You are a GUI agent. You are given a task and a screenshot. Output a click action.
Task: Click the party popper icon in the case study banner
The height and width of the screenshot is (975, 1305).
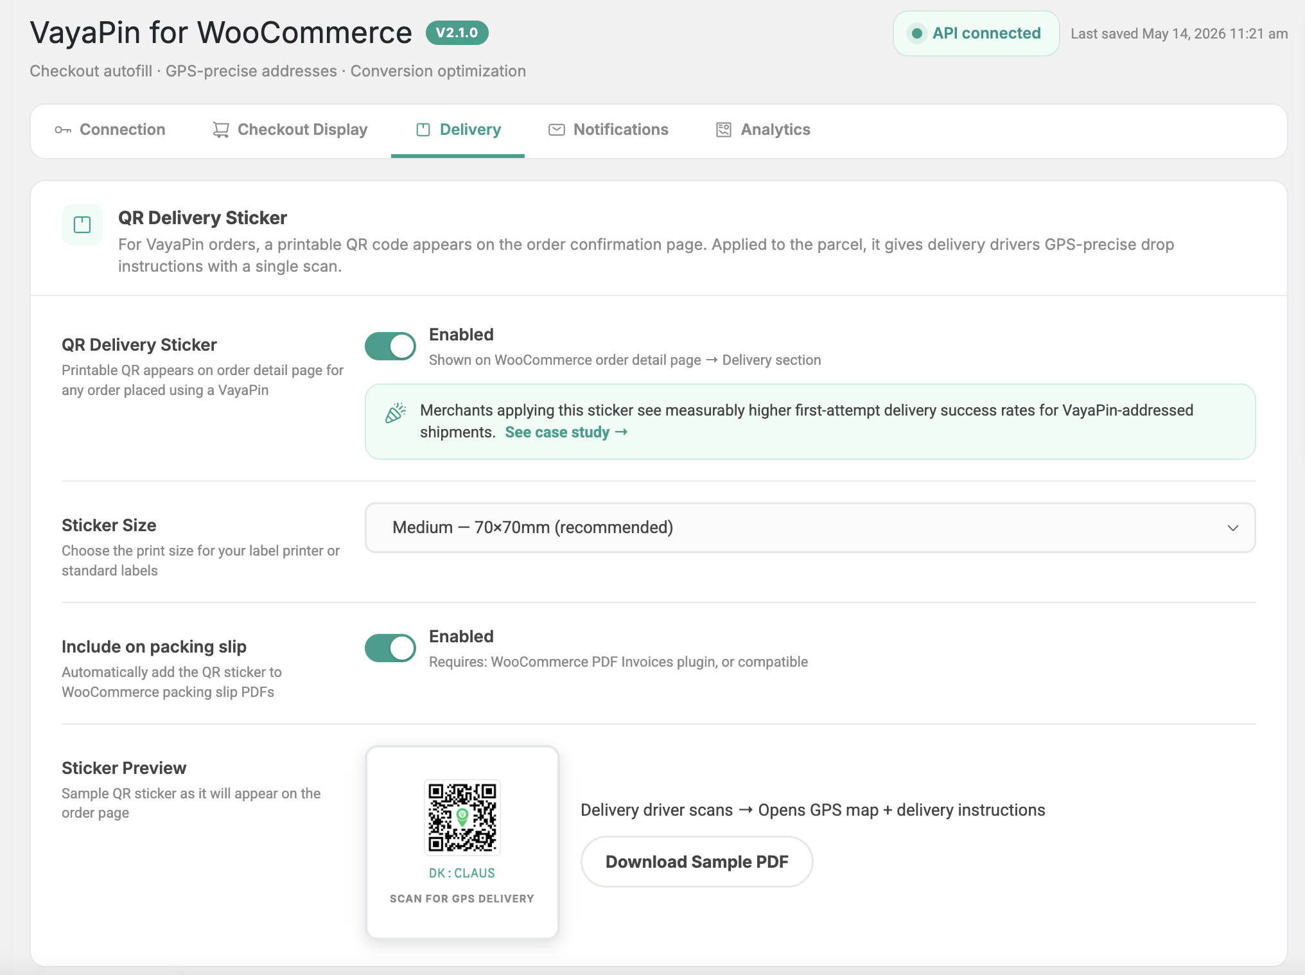[x=396, y=413]
